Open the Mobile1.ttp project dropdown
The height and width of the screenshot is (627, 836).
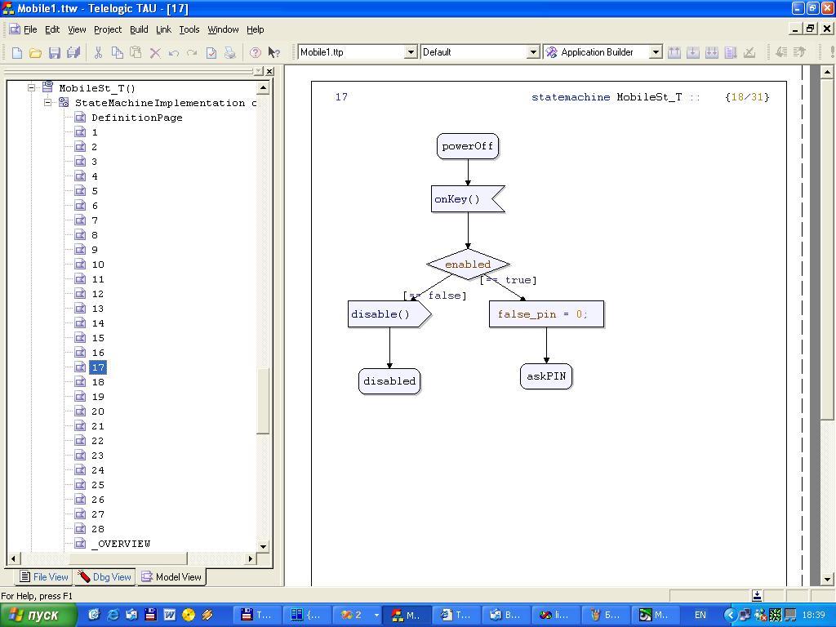pos(411,52)
